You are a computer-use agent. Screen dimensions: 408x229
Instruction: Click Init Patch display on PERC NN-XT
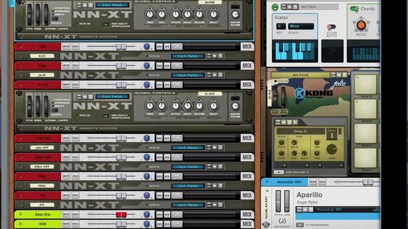[x=188, y=186]
